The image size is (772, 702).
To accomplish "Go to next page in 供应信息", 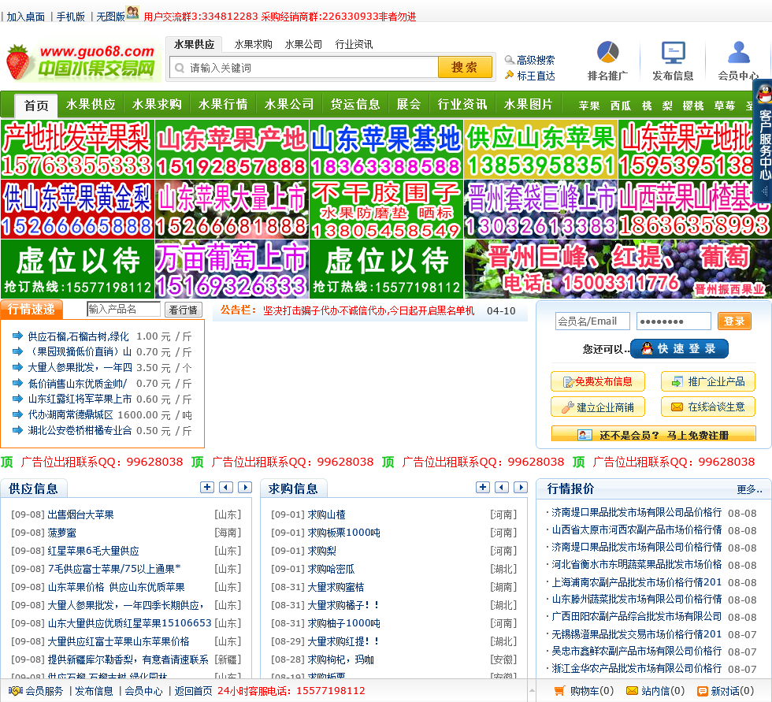I will click(x=245, y=488).
